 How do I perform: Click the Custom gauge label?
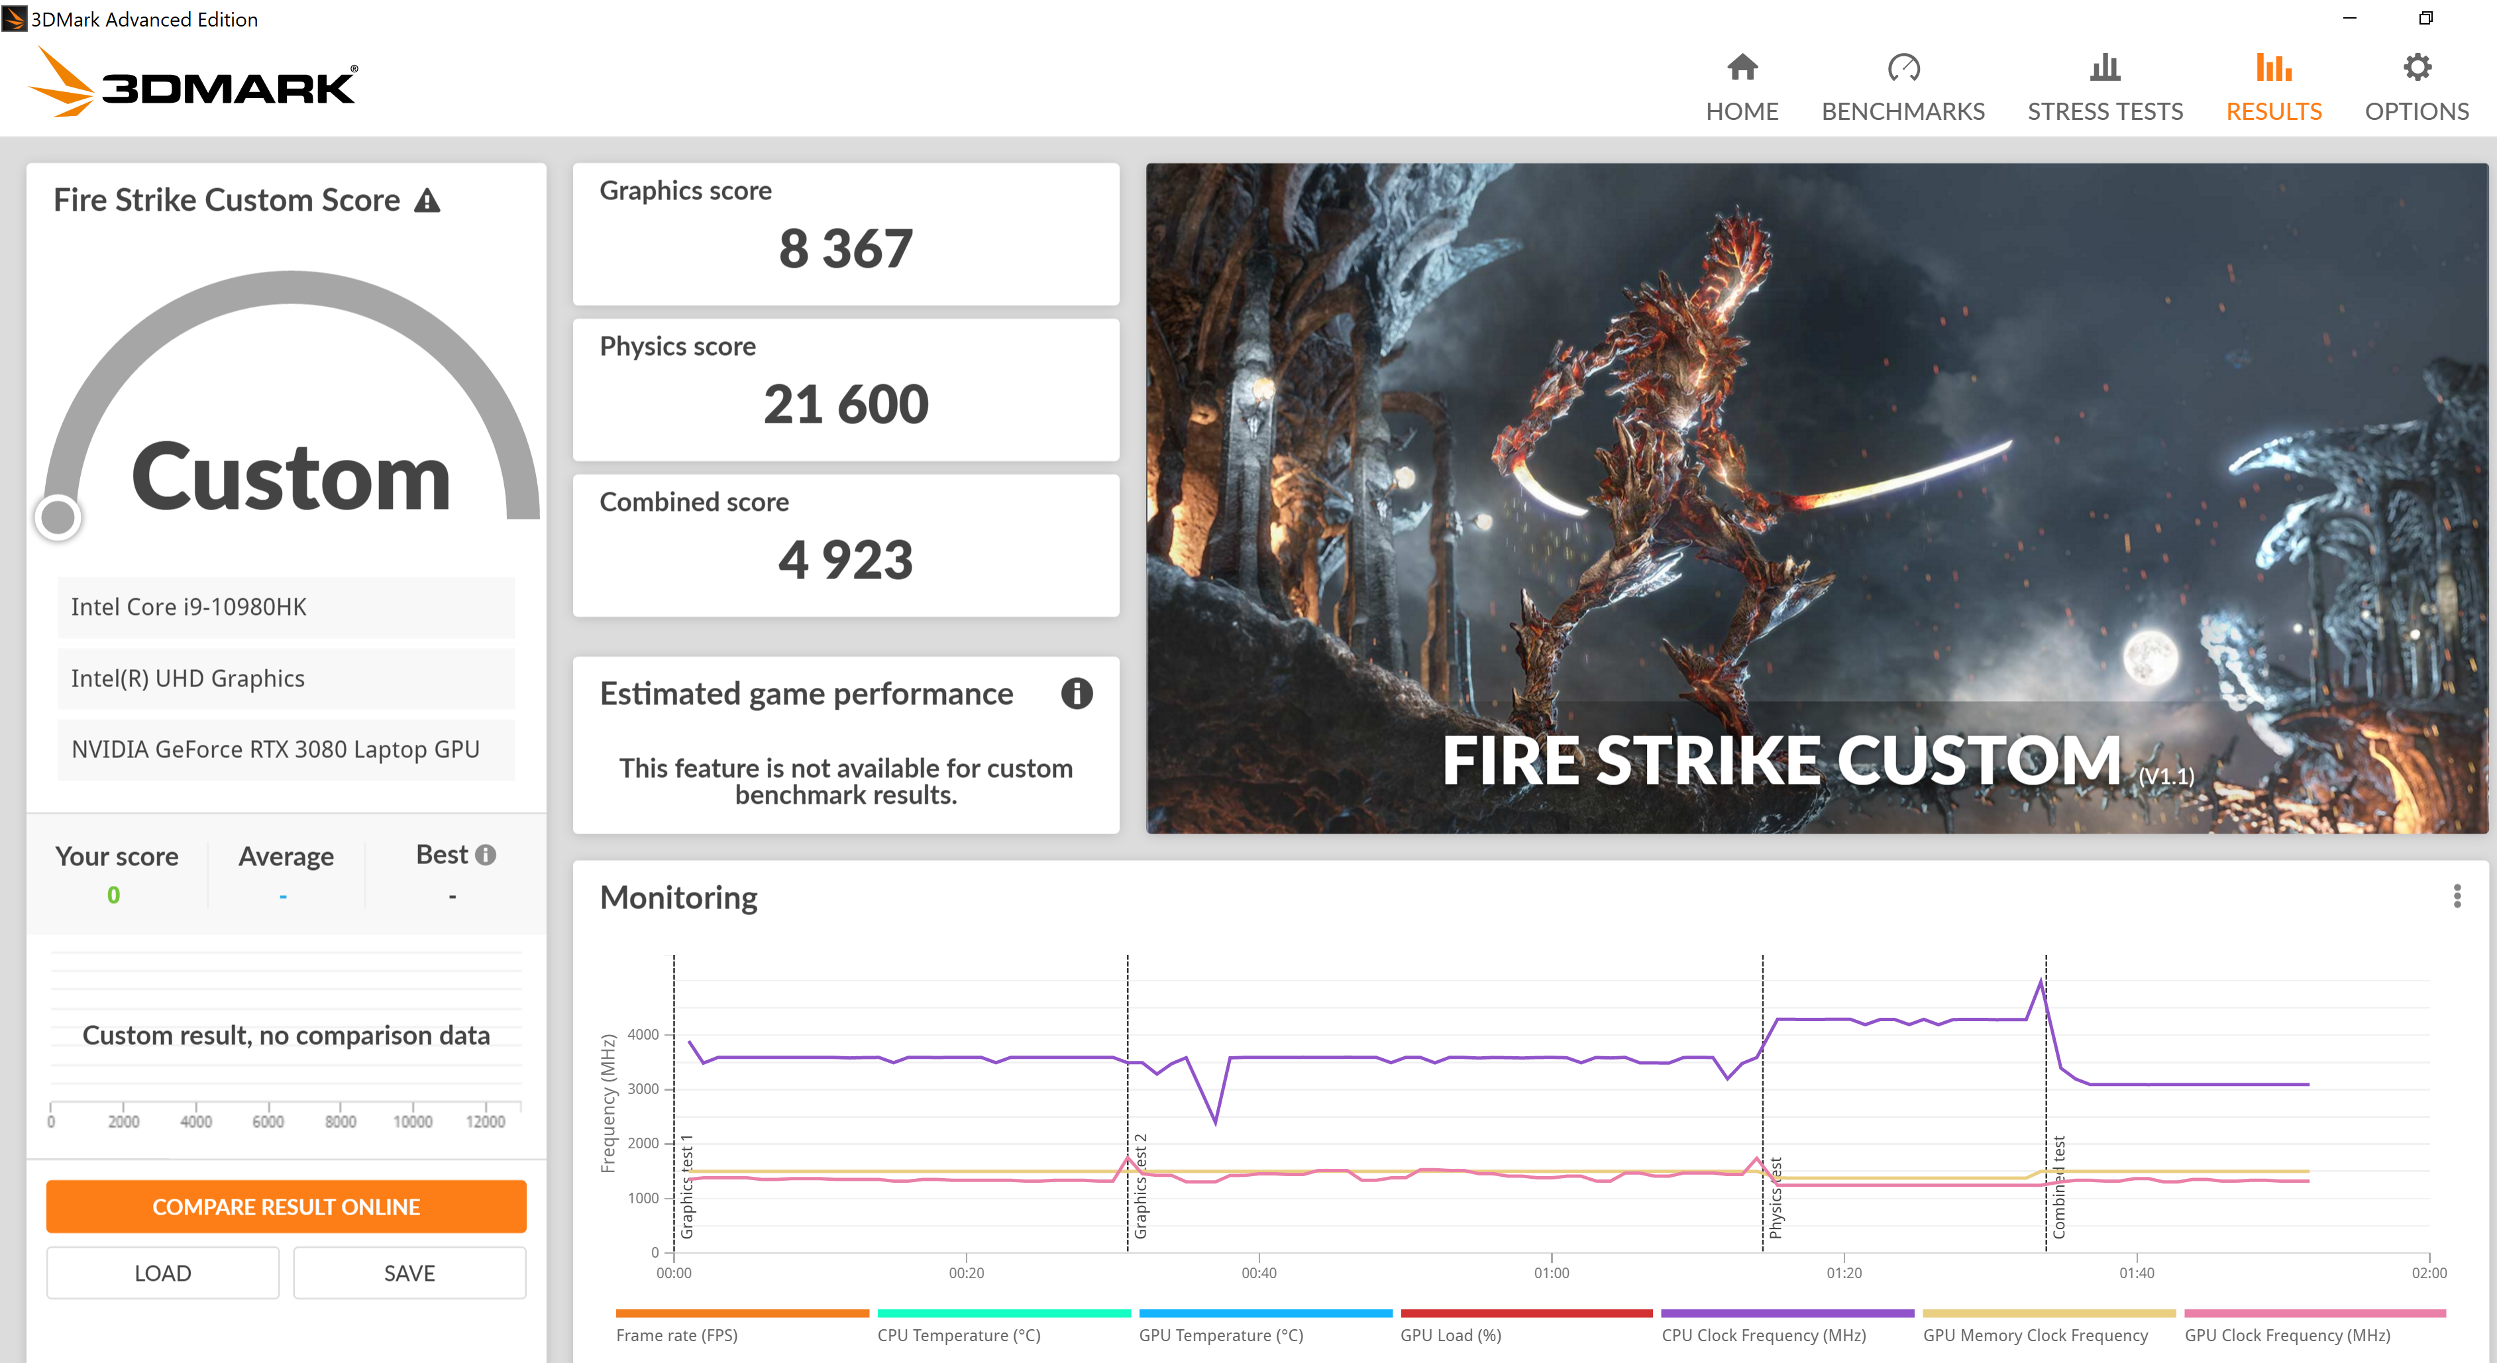coord(291,476)
